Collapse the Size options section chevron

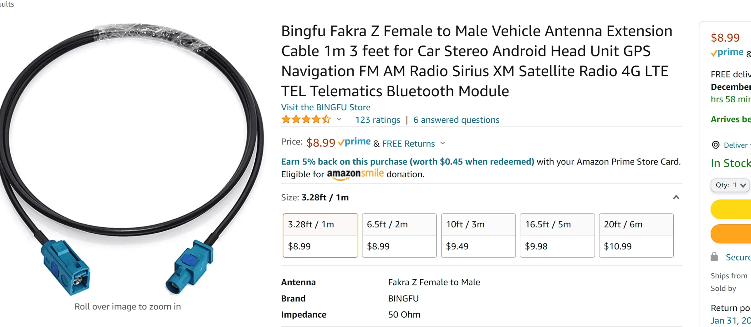coord(676,197)
